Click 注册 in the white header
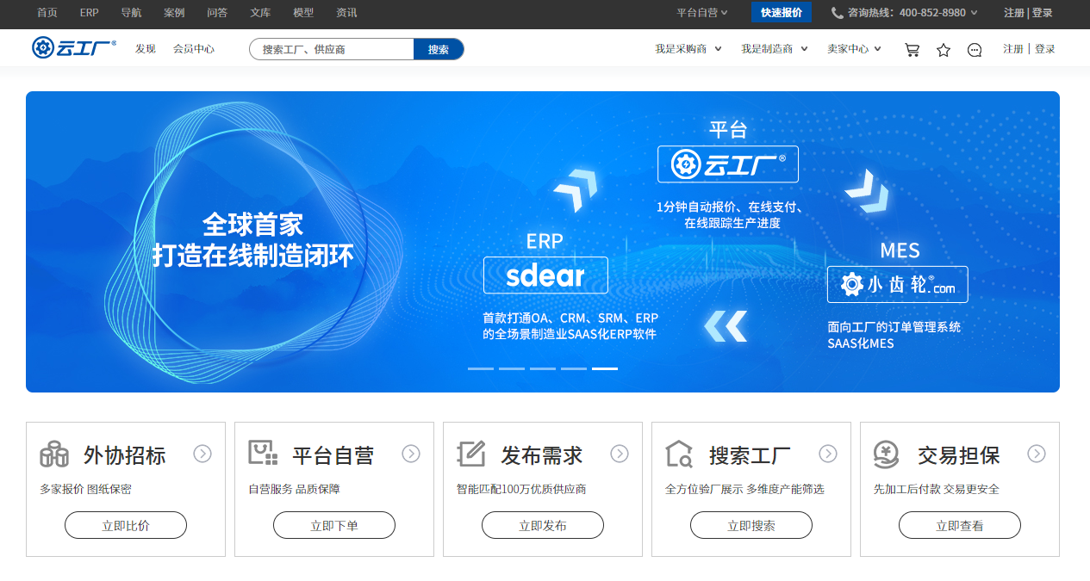The height and width of the screenshot is (581, 1090). click(x=1013, y=49)
